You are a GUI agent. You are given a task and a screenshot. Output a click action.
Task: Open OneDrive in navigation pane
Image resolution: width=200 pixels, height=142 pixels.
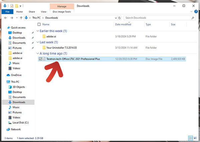16,75
